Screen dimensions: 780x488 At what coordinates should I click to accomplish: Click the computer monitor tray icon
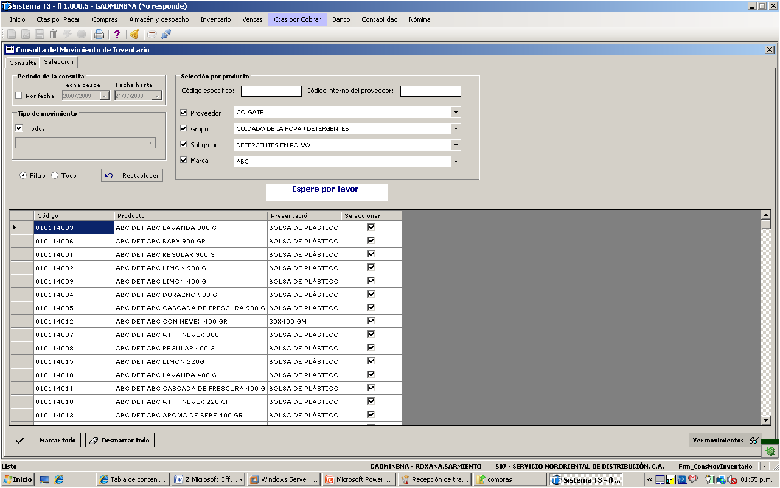click(x=660, y=479)
